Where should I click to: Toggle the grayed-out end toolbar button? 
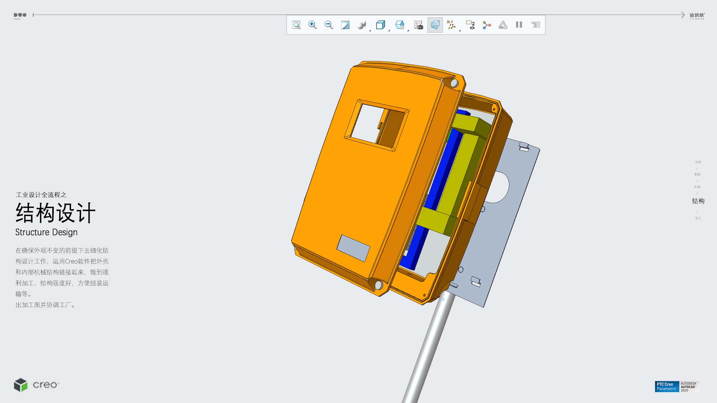pyautogui.click(x=536, y=25)
